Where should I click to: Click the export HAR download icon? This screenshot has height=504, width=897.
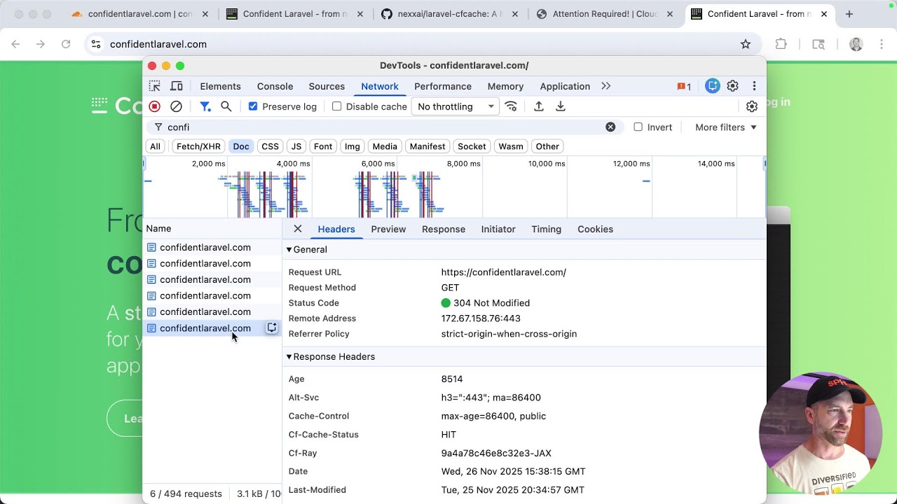point(561,106)
